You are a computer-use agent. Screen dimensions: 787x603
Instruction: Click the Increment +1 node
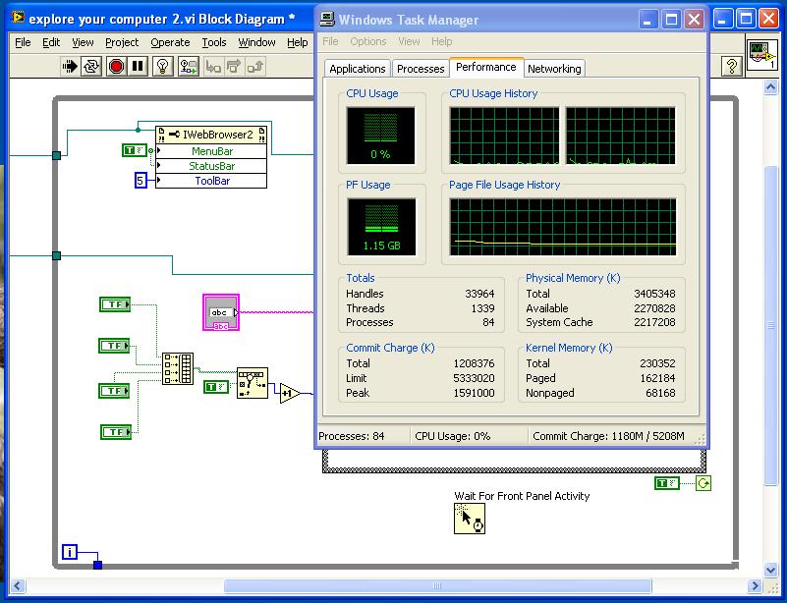[290, 393]
